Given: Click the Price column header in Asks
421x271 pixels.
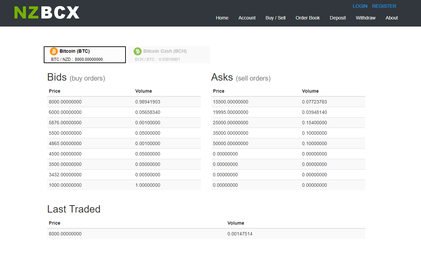Looking at the screenshot, I should click(x=219, y=91).
